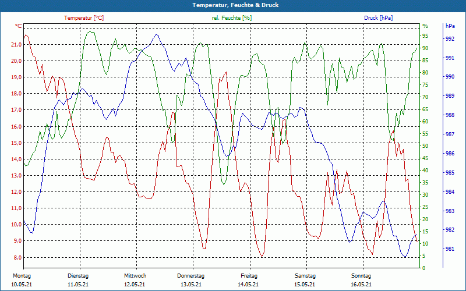This screenshot has width=466, height=291.
Task: Click the '988' pressure axis value
Action: 450,115
